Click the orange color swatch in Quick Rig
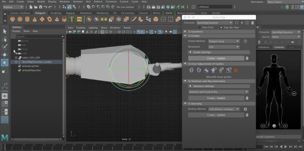The width and height of the screenshot is (304, 151). (x=236, y=71)
